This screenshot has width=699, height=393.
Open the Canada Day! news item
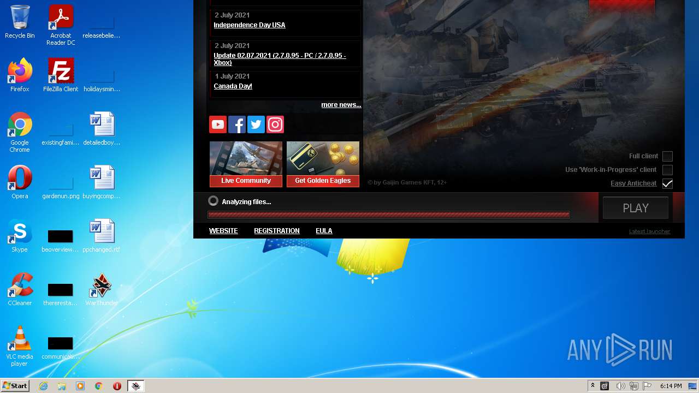pyautogui.click(x=233, y=86)
